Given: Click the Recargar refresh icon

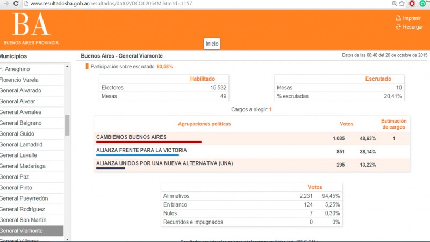Looking at the screenshot, I should tap(398, 27).
